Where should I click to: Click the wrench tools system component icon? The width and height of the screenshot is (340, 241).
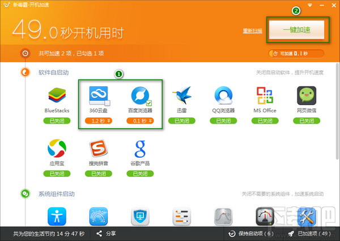pyautogui.click(x=307, y=216)
